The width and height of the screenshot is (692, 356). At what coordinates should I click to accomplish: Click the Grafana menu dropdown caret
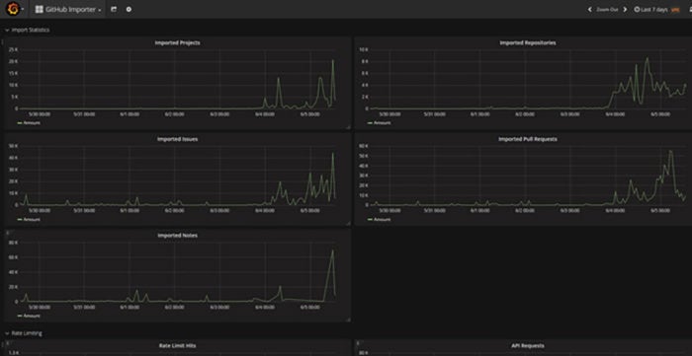pos(23,9)
